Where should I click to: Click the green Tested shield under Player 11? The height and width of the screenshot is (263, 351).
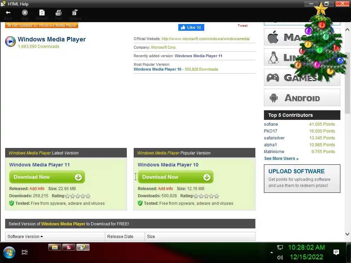(x=12, y=203)
